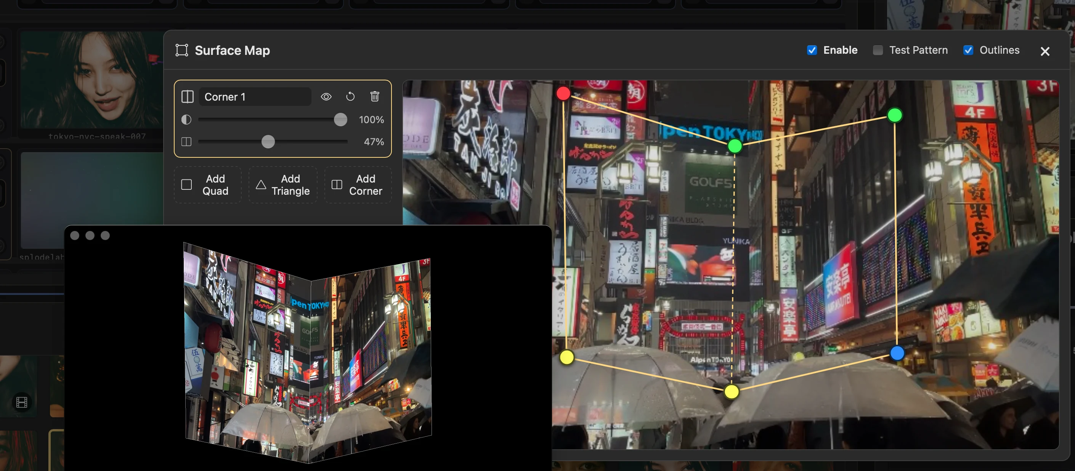Enable the Test Pattern checkbox
The image size is (1075, 471).
[878, 50]
